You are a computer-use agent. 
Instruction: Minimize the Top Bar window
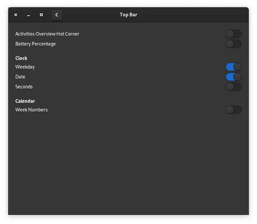(28, 15)
